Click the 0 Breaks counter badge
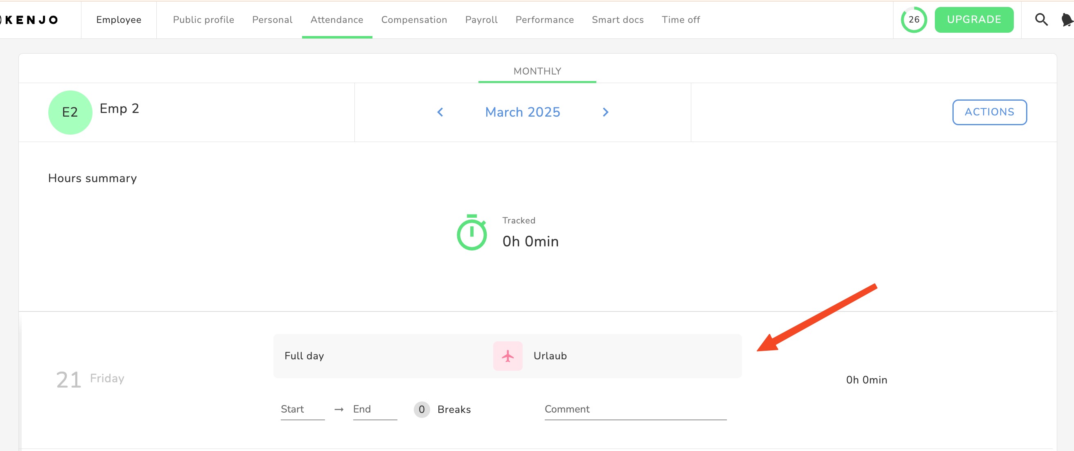Screen dimensions: 1074x451 422,409
